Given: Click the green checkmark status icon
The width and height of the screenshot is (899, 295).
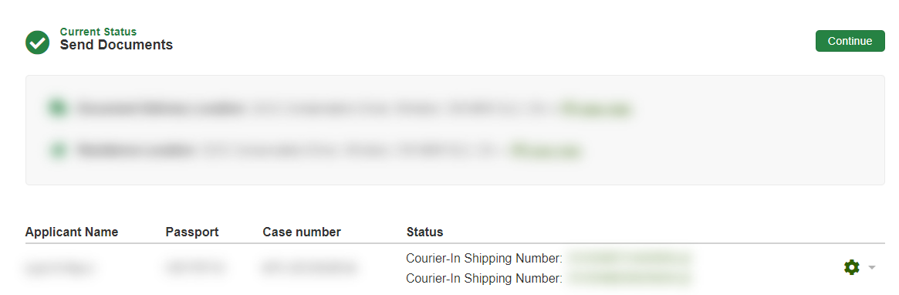Looking at the screenshot, I should (x=37, y=42).
